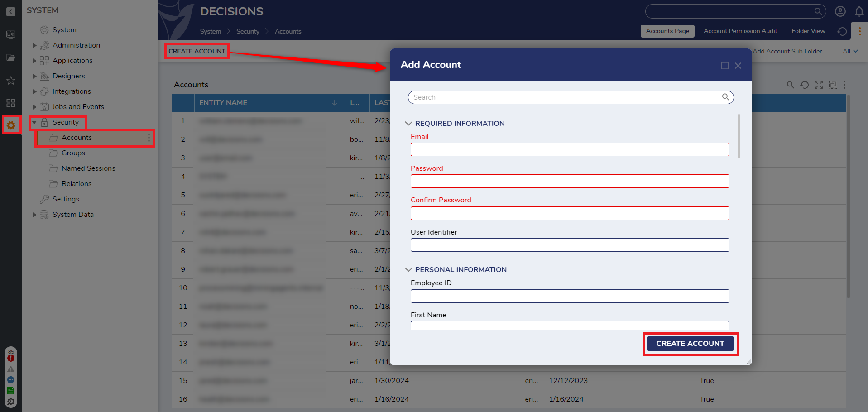Open the All filter dropdown
The width and height of the screenshot is (868, 412).
tap(850, 51)
